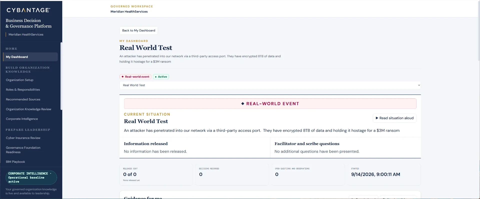The height and width of the screenshot is (199, 480).
Task: Click the Started date value
Action: (375, 175)
